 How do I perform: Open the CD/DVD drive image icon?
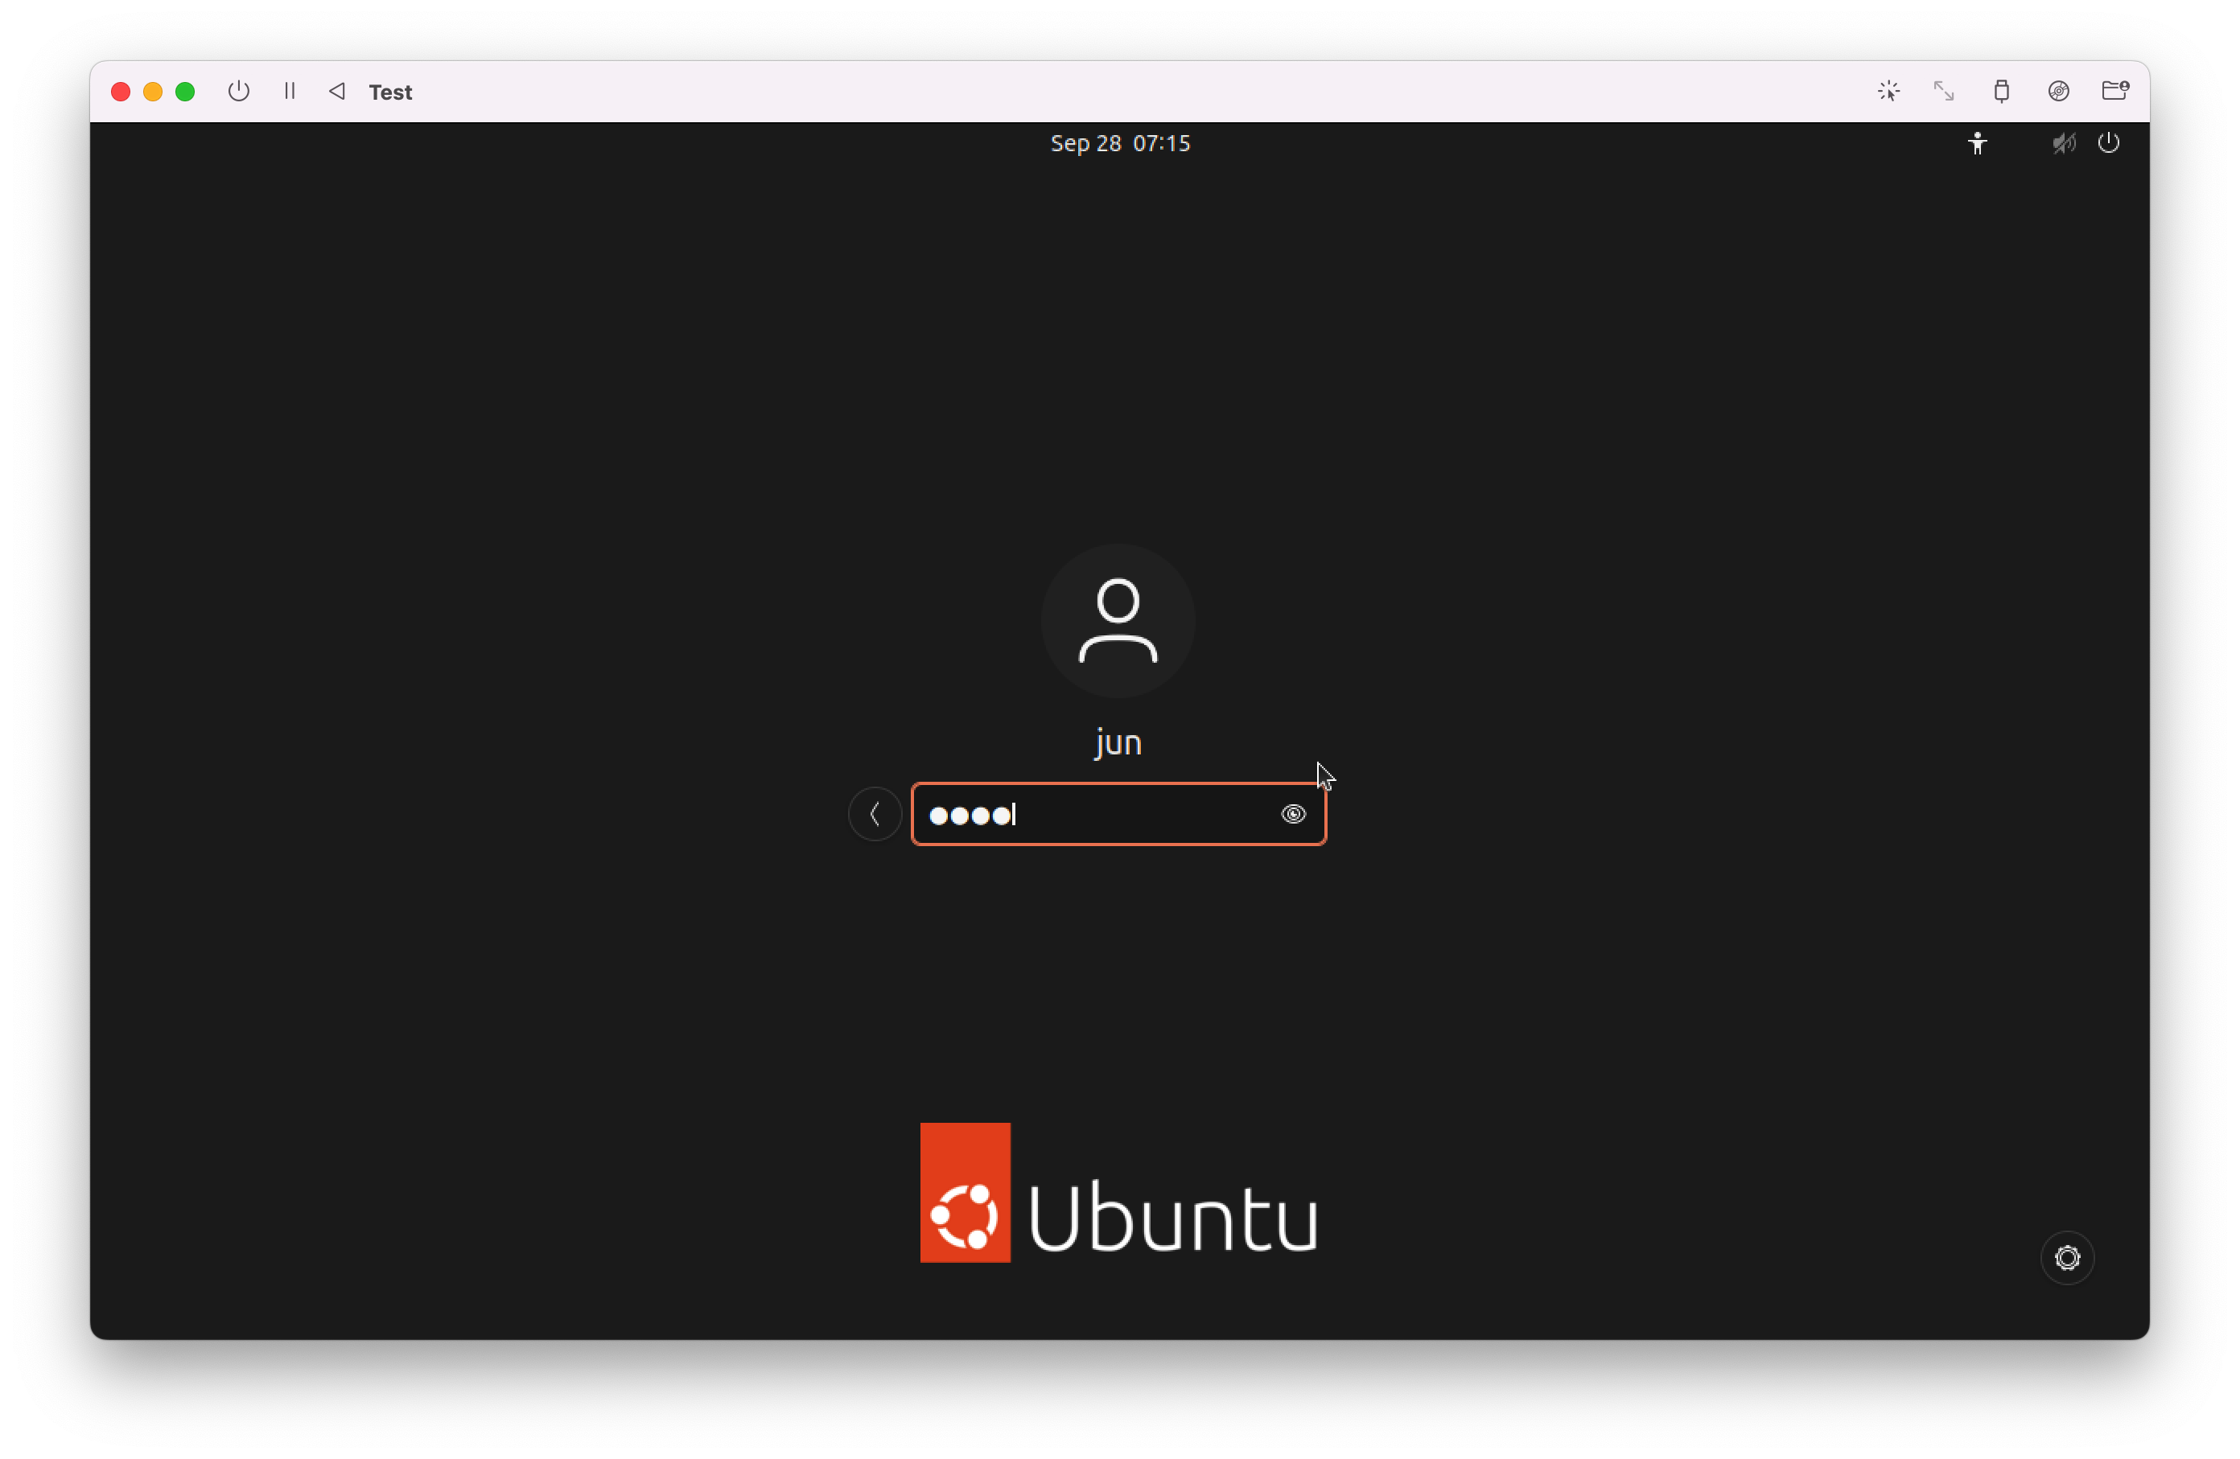click(2058, 91)
